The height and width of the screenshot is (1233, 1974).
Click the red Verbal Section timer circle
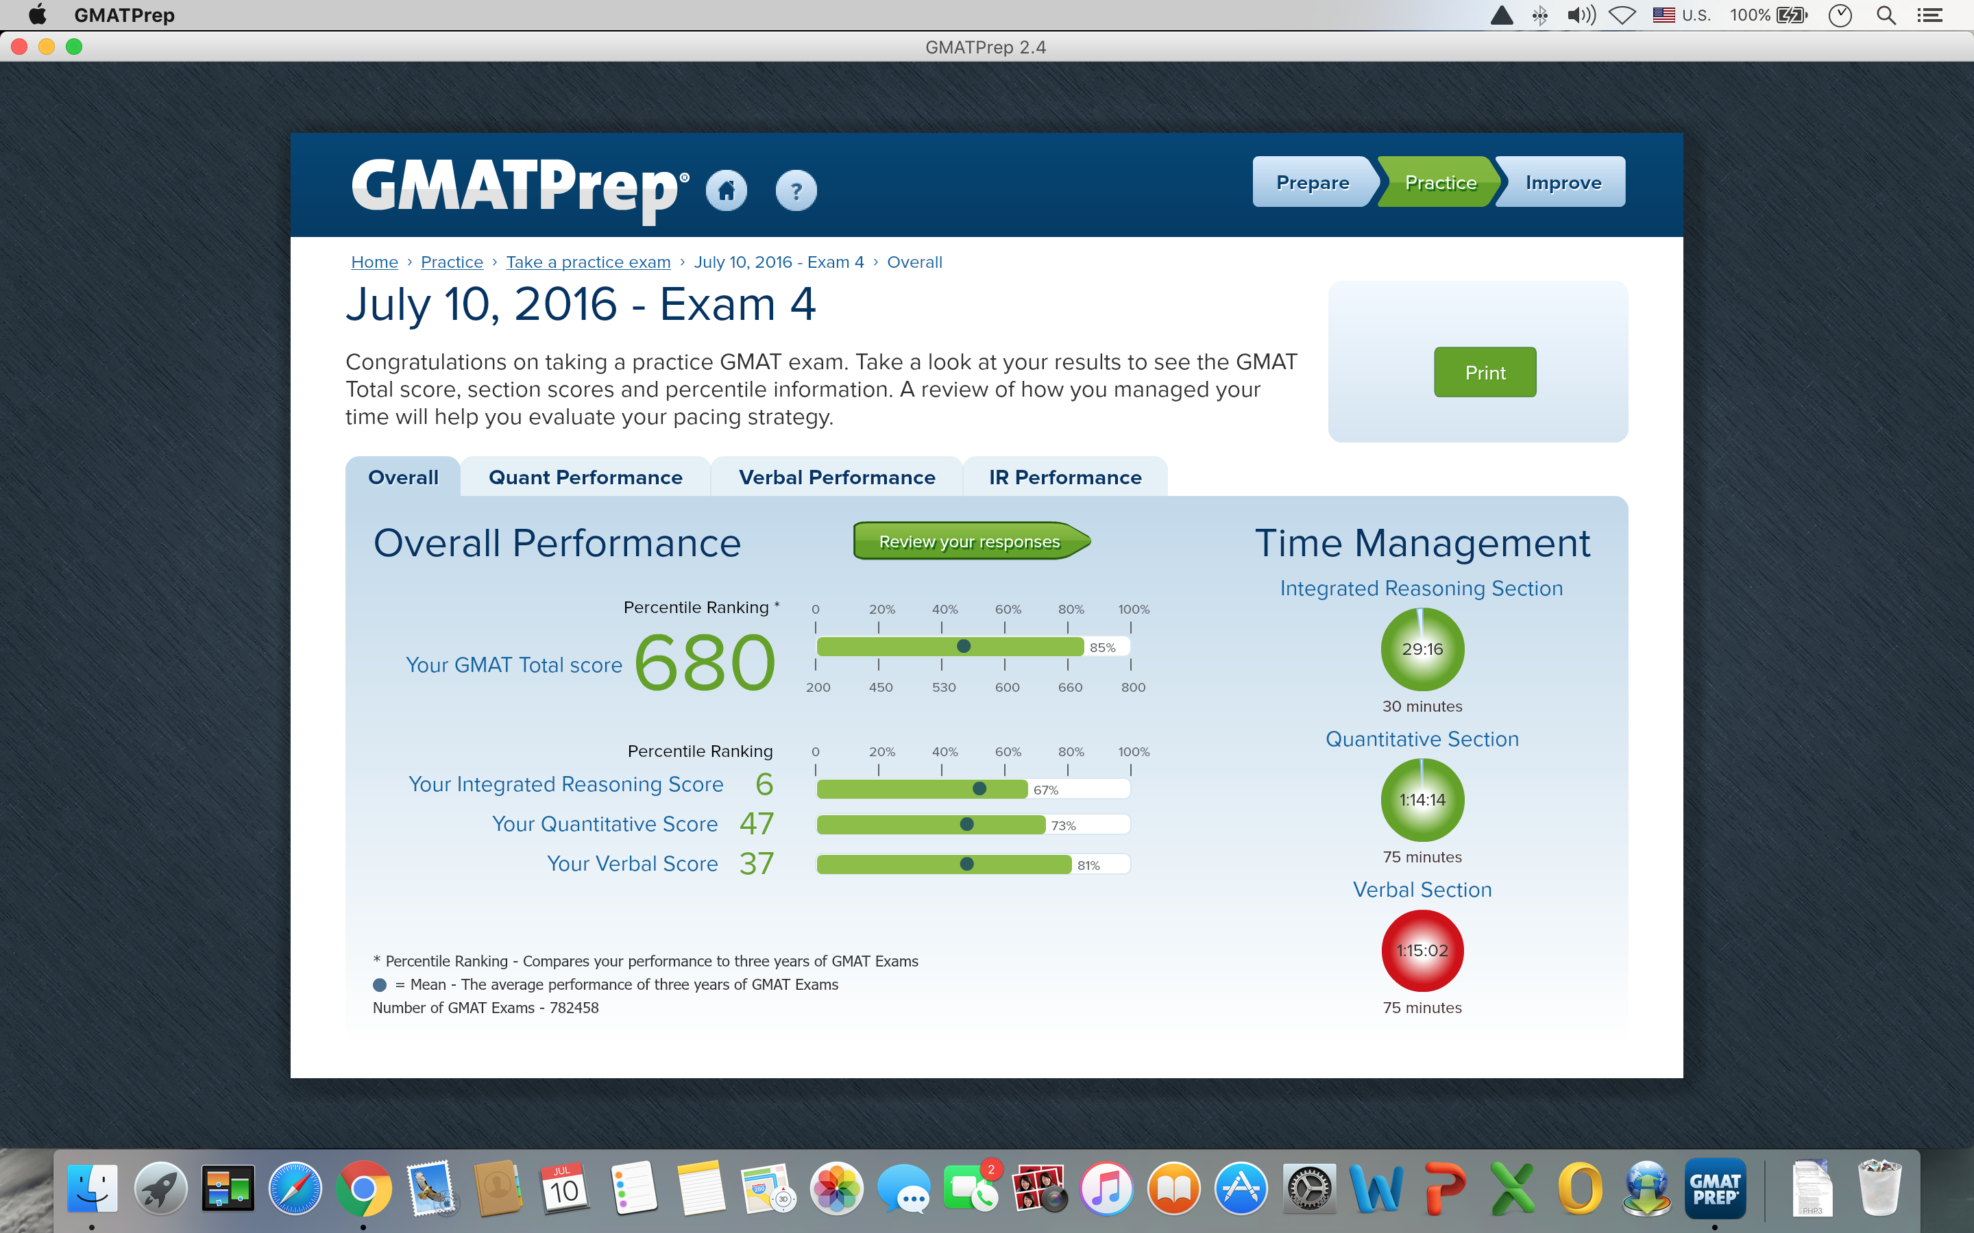(x=1422, y=950)
